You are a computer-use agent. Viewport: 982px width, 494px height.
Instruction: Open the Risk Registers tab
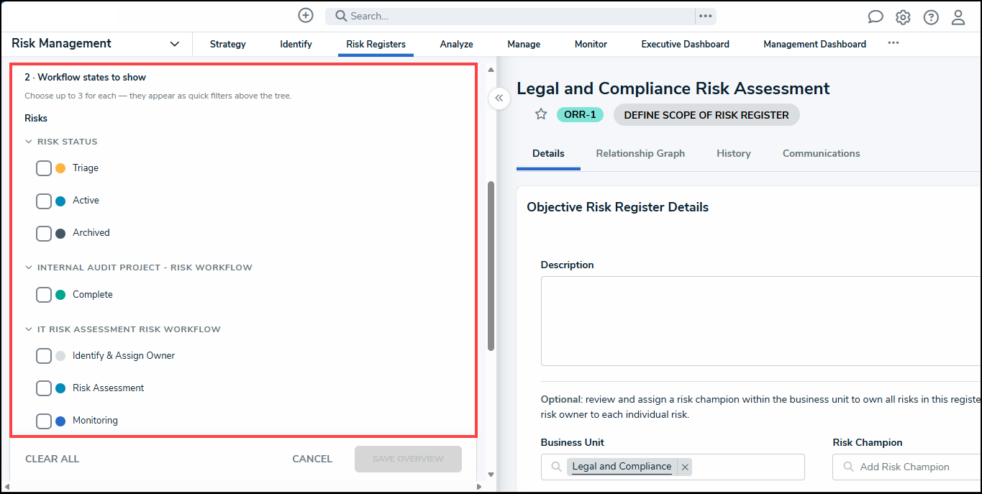(x=376, y=44)
